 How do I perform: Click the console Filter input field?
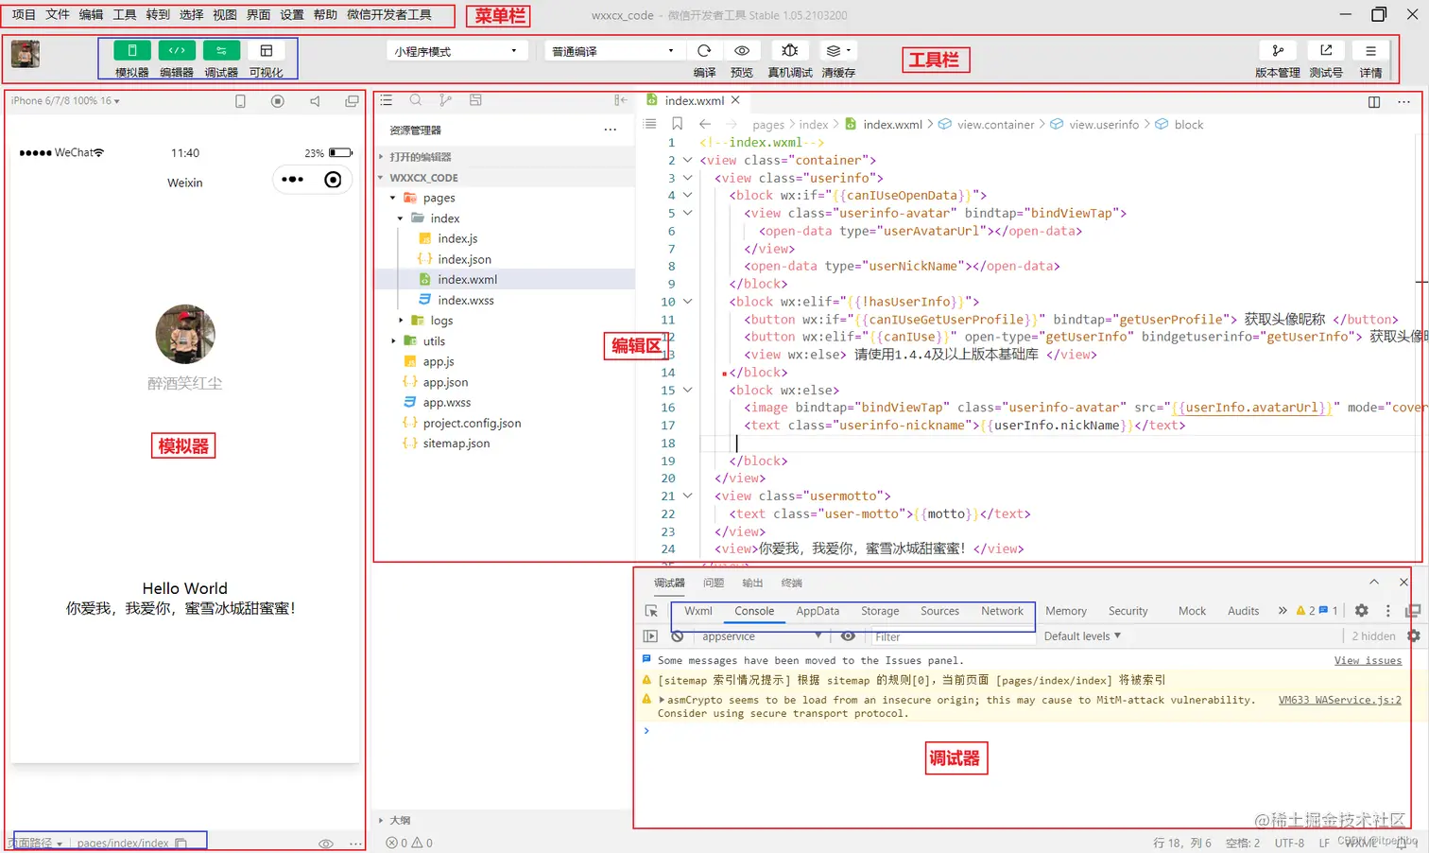pyautogui.click(x=953, y=636)
